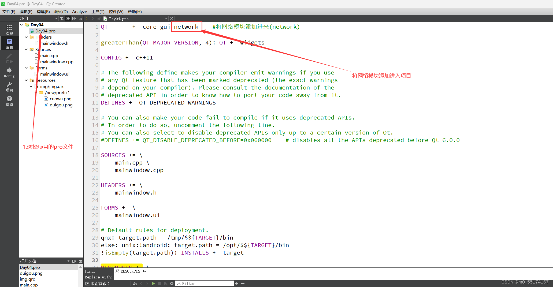The height and width of the screenshot is (287, 553).
Task: Open the Day04.pro document selector dropdown
Action: click(166, 18)
